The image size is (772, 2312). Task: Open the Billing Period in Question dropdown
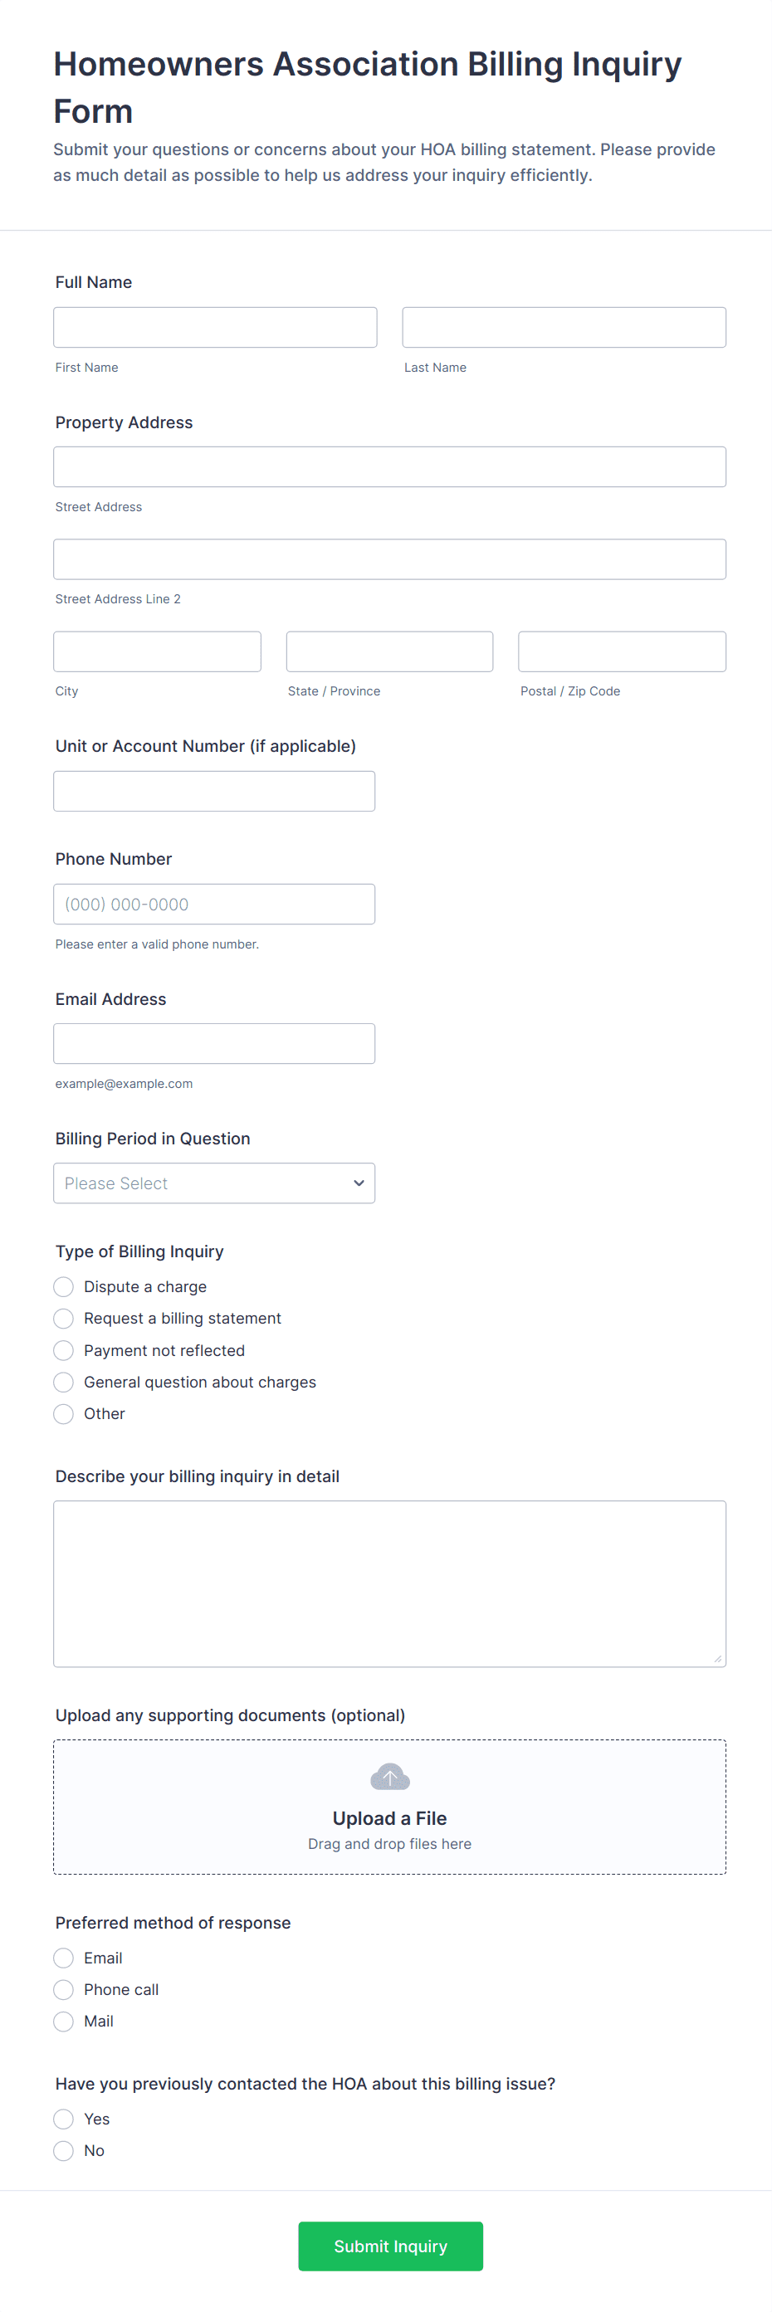coord(213,1183)
